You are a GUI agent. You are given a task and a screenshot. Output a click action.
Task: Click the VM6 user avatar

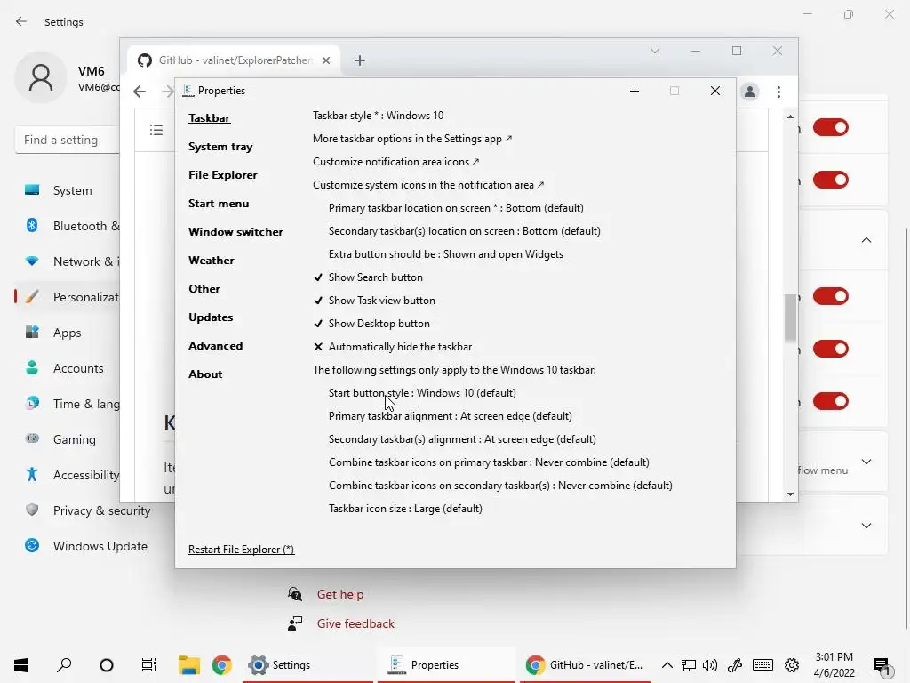pyautogui.click(x=41, y=77)
